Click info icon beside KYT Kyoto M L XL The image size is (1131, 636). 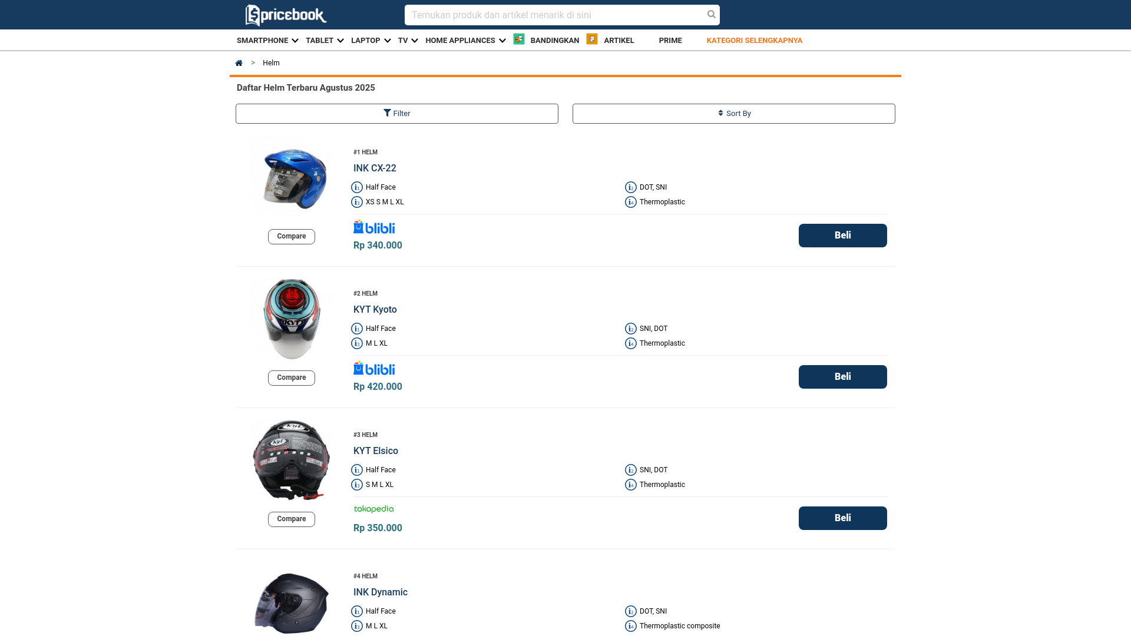tap(357, 343)
